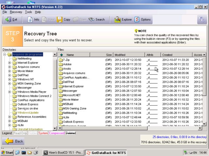The image size is (209, 156).
Task: Click files list vertical scroll-down arrow
Action: [x=204, y=124]
